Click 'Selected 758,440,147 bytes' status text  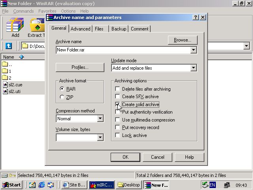(53, 175)
